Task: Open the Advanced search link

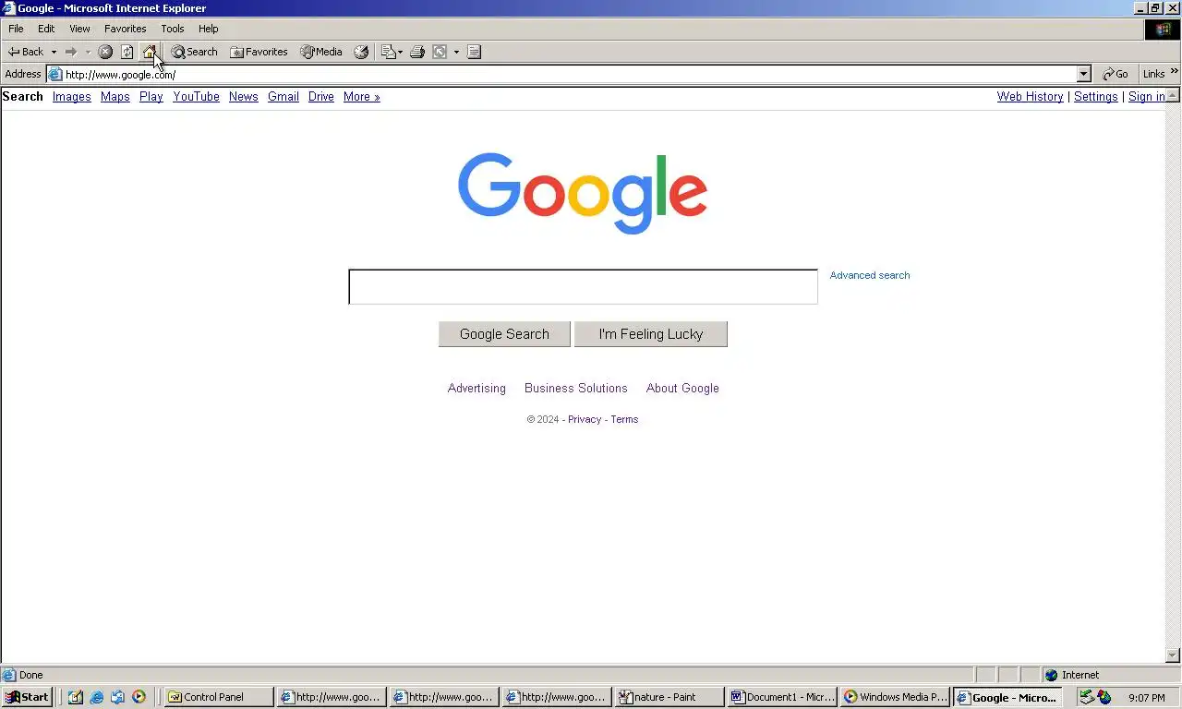Action: [x=870, y=275]
